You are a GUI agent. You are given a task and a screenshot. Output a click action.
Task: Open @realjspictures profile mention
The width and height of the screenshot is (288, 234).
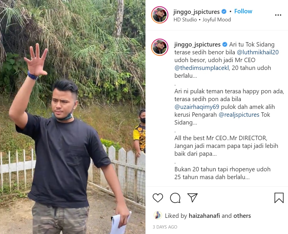pyautogui.click(x=239, y=115)
